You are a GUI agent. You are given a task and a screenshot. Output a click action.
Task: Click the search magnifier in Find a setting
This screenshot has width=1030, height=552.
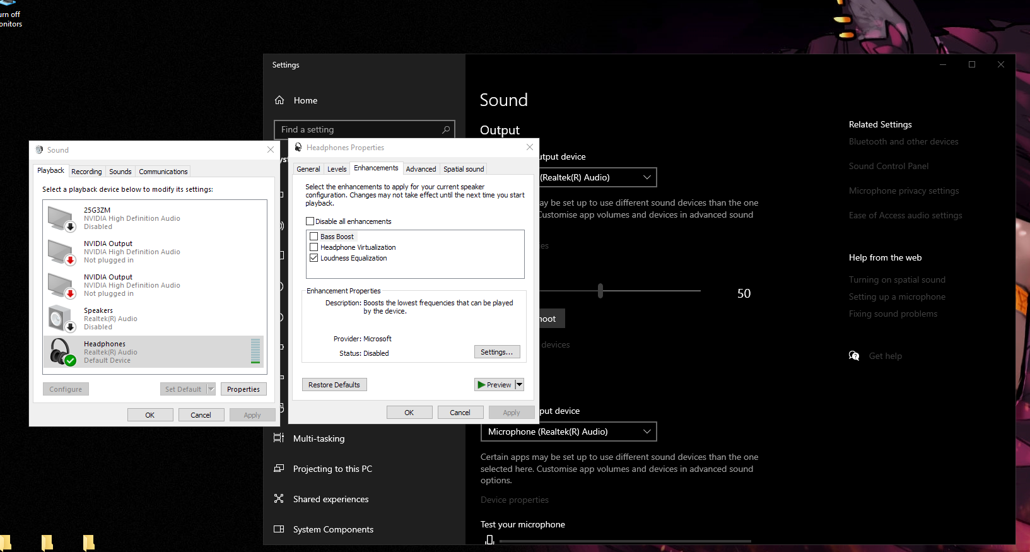[446, 129]
